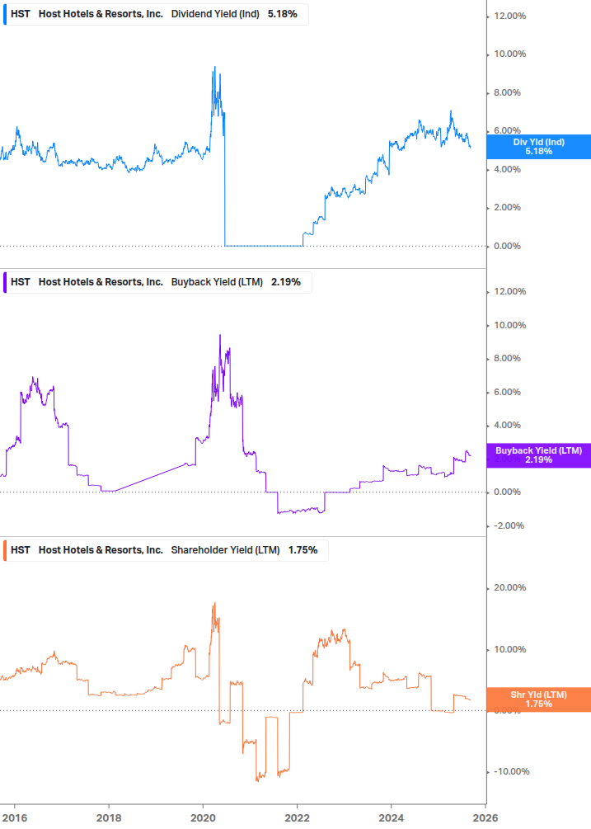Click the 1.75% value in Shareholder Yield legend

click(303, 550)
